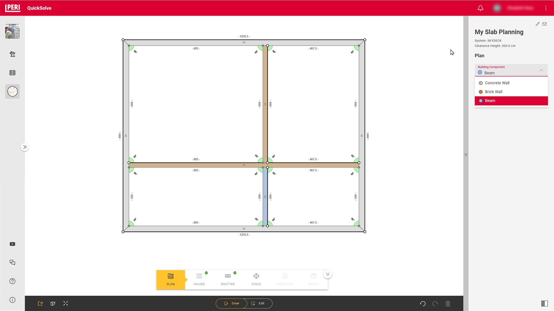Select the Brick Wall component option
554x311 pixels.
pyautogui.click(x=494, y=92)
